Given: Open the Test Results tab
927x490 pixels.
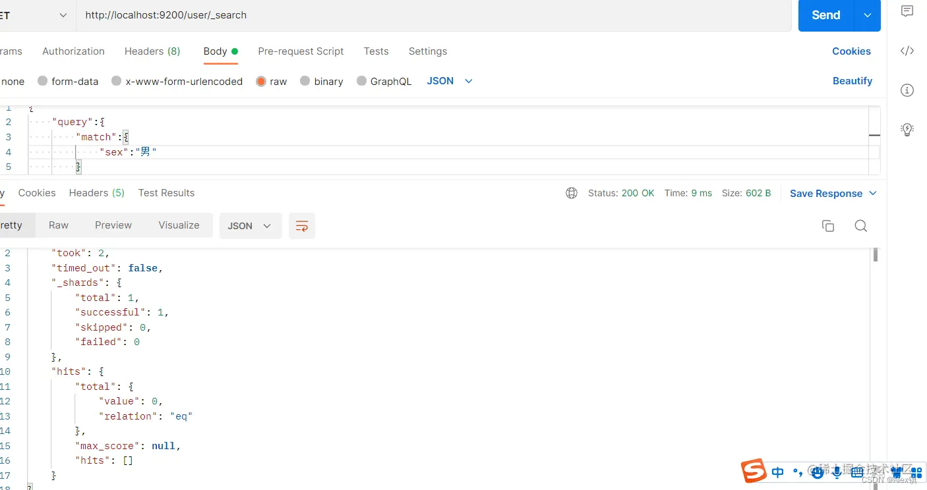Looking at the screenshot, I should (x=166, y=193).
